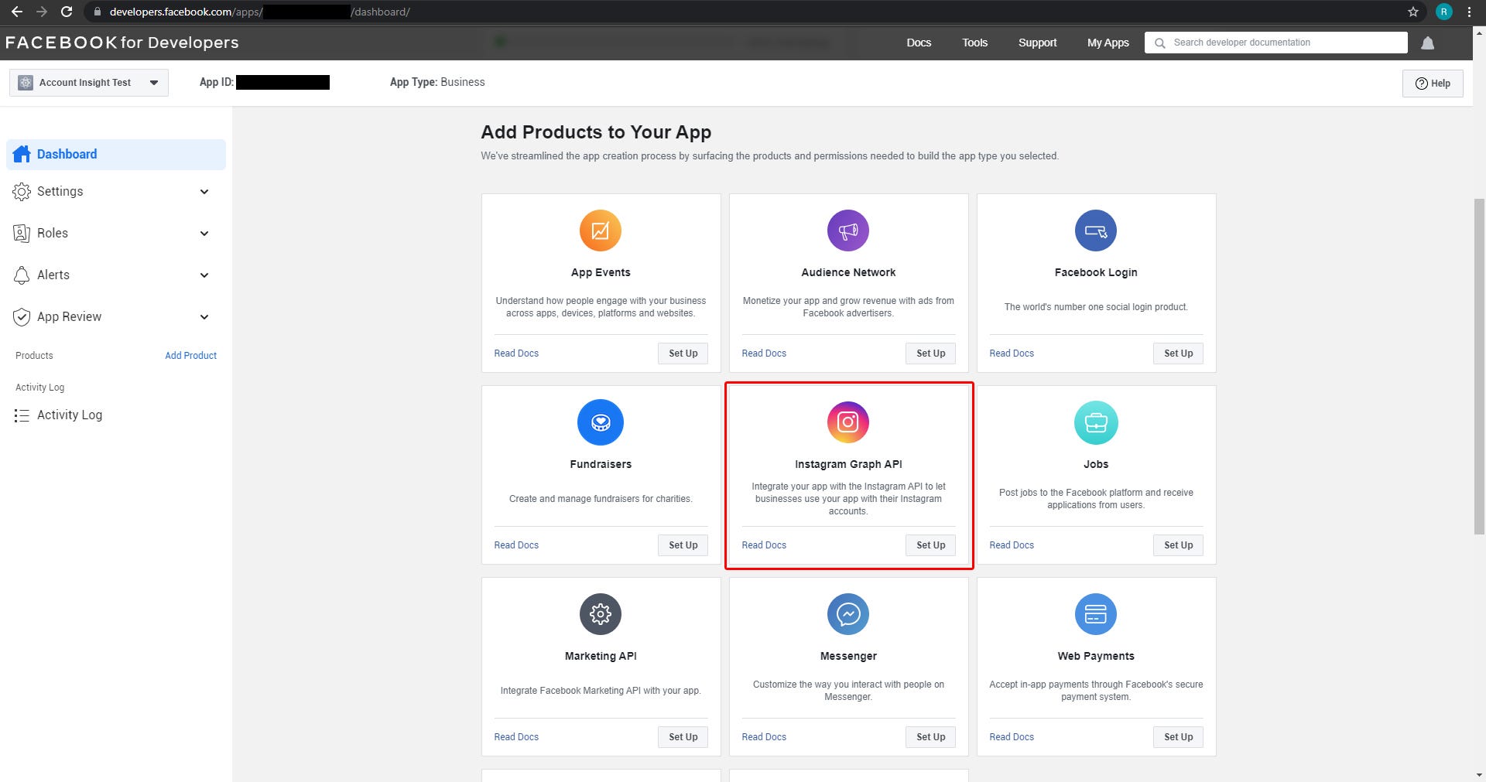Select Dashboard in the sidebar
The width and height of the screenshot is (1486, 782).
coord(116,154)
